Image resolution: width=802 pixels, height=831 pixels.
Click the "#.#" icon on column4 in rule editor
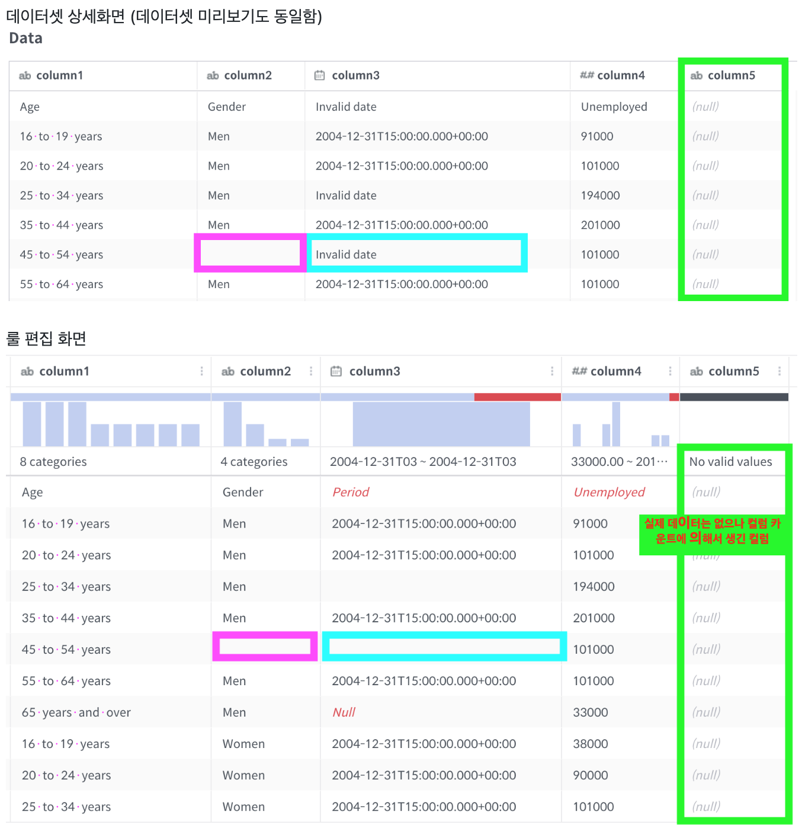[x=580, y=371]
